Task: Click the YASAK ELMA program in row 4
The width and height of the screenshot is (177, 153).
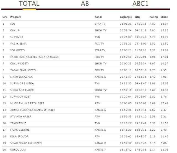Action: [18, 44]
